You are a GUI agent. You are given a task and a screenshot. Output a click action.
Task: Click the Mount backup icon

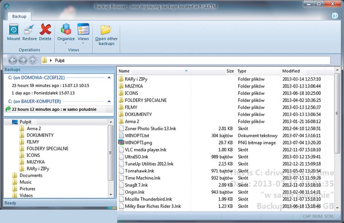(14, 30)
